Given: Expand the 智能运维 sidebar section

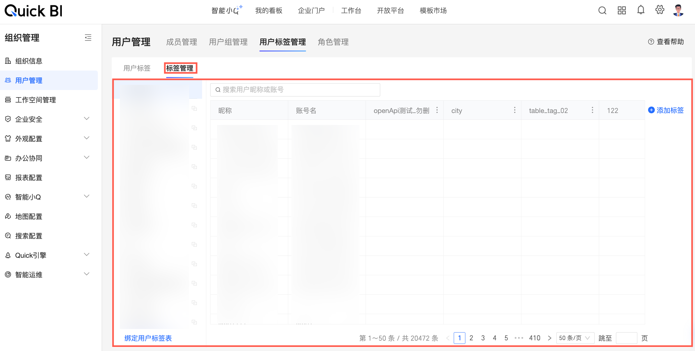Looking at the screenshot, I should (86, 274).
